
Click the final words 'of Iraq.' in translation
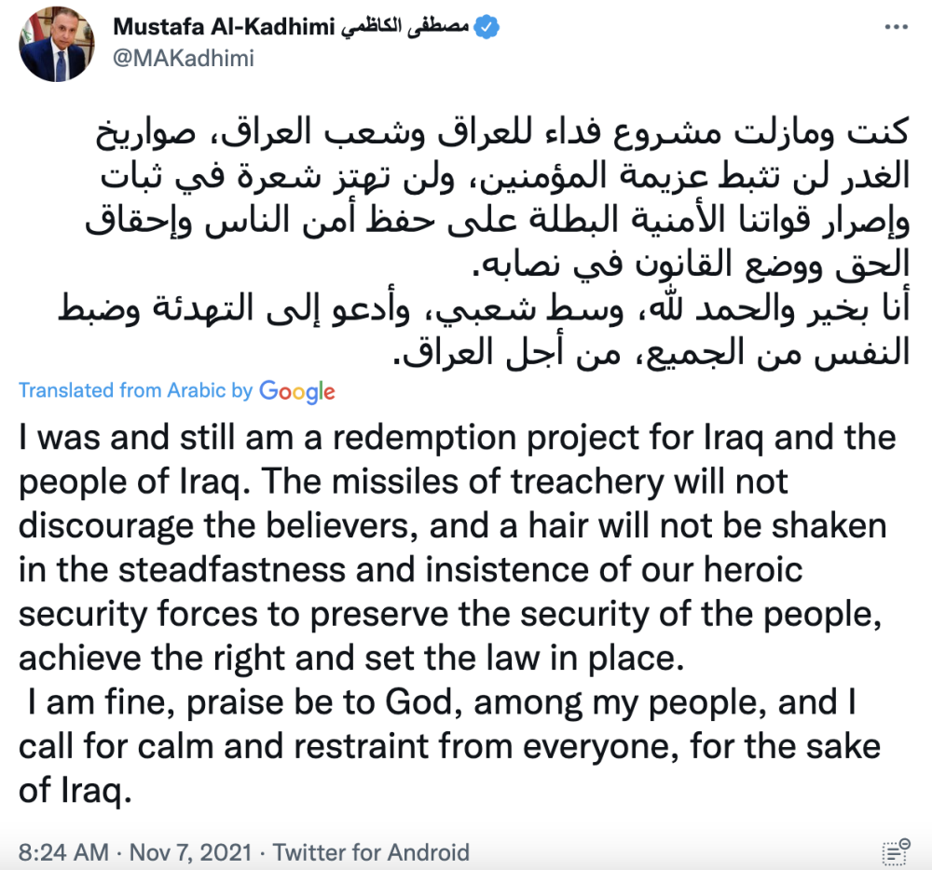pyautogui.click(x=75, y=791)
